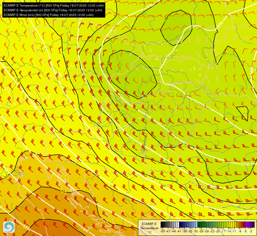This screenshot has height=236, width=257.
Task: Click the legend tick label -29
Action: (x=201, y=231)
